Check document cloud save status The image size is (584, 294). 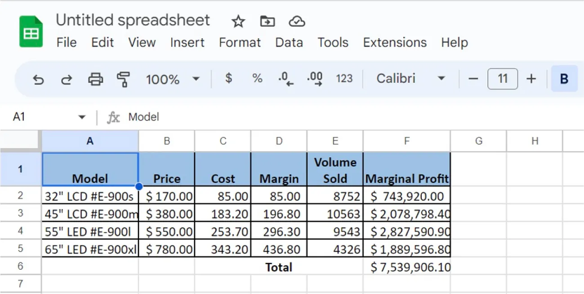pos(296,21)
